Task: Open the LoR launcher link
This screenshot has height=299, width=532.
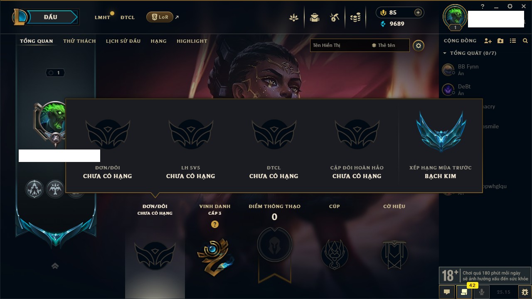Action: [x=160, y=17]
